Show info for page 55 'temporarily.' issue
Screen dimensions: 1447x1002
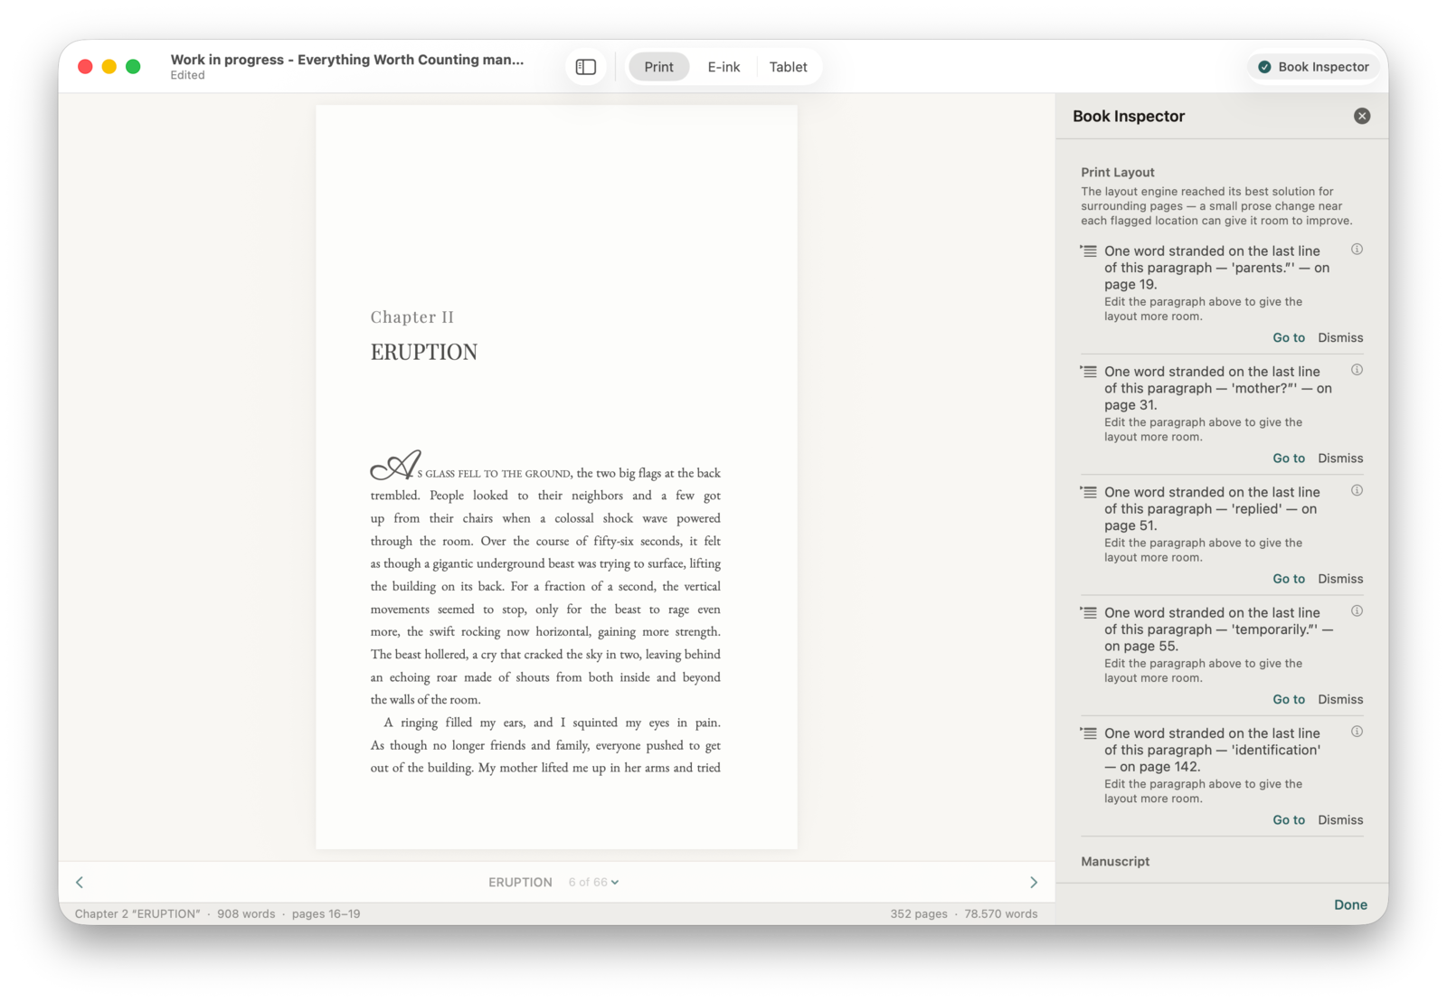tap(1357, 611)
